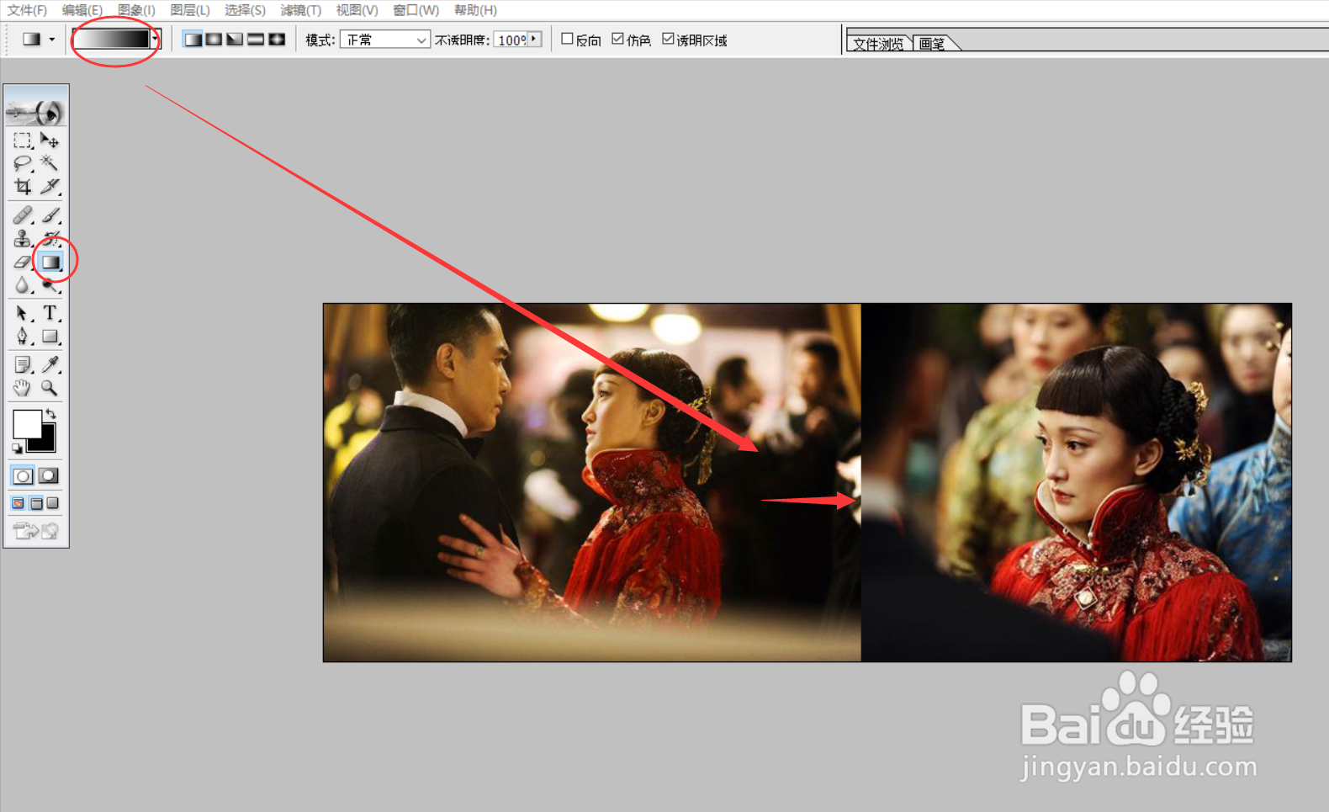Switch to Standard editing mode
Image resolution: width=1329 pixels, height=812 pixels.
click(23, 476)
